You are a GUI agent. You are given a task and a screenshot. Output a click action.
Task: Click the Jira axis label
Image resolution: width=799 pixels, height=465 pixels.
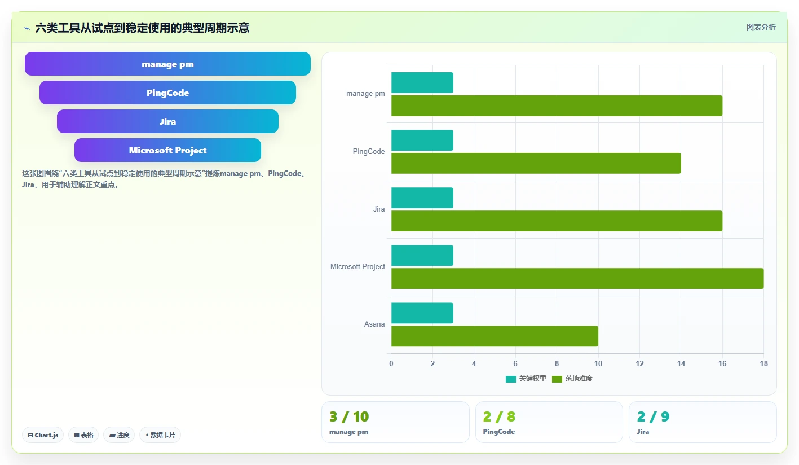(379, 209)
